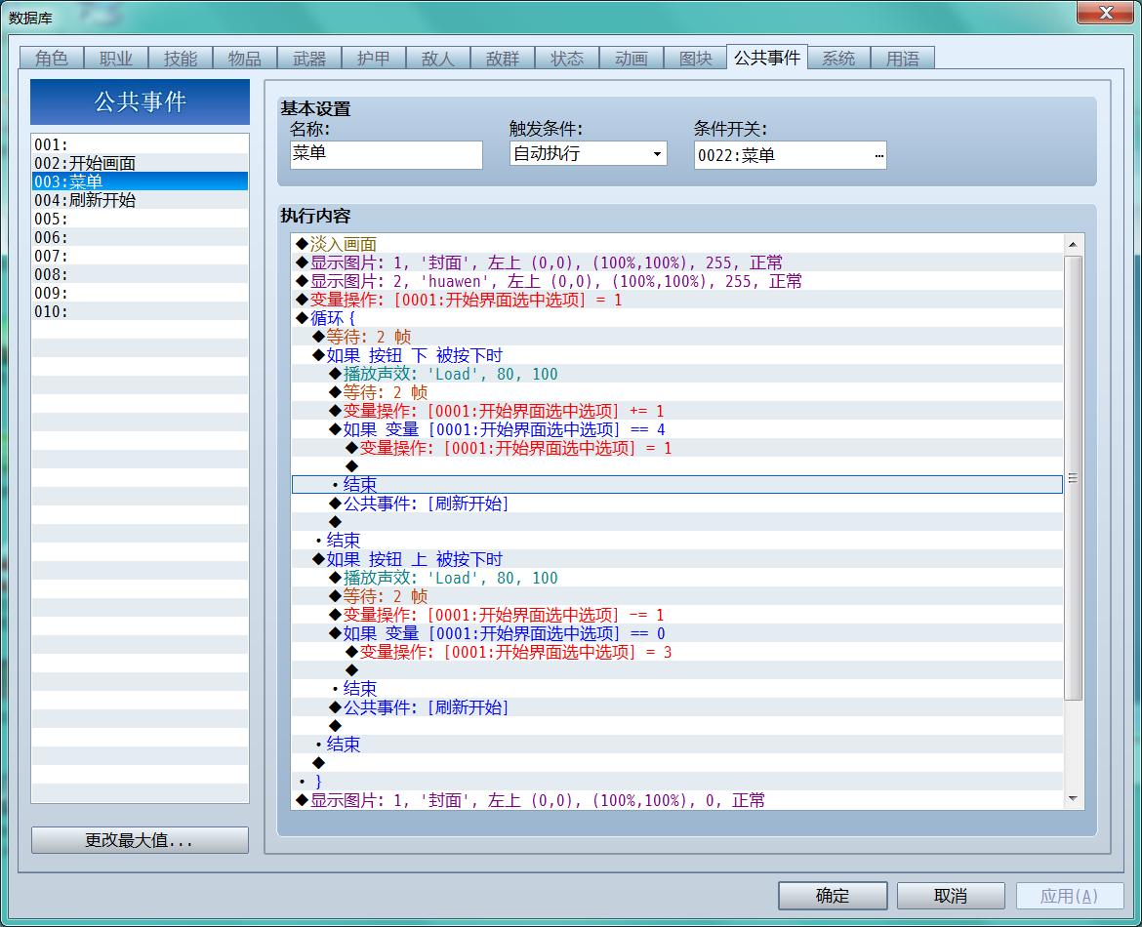Close the 数据库 window
1142x927 pixels.
click(x=1105, y=13)
